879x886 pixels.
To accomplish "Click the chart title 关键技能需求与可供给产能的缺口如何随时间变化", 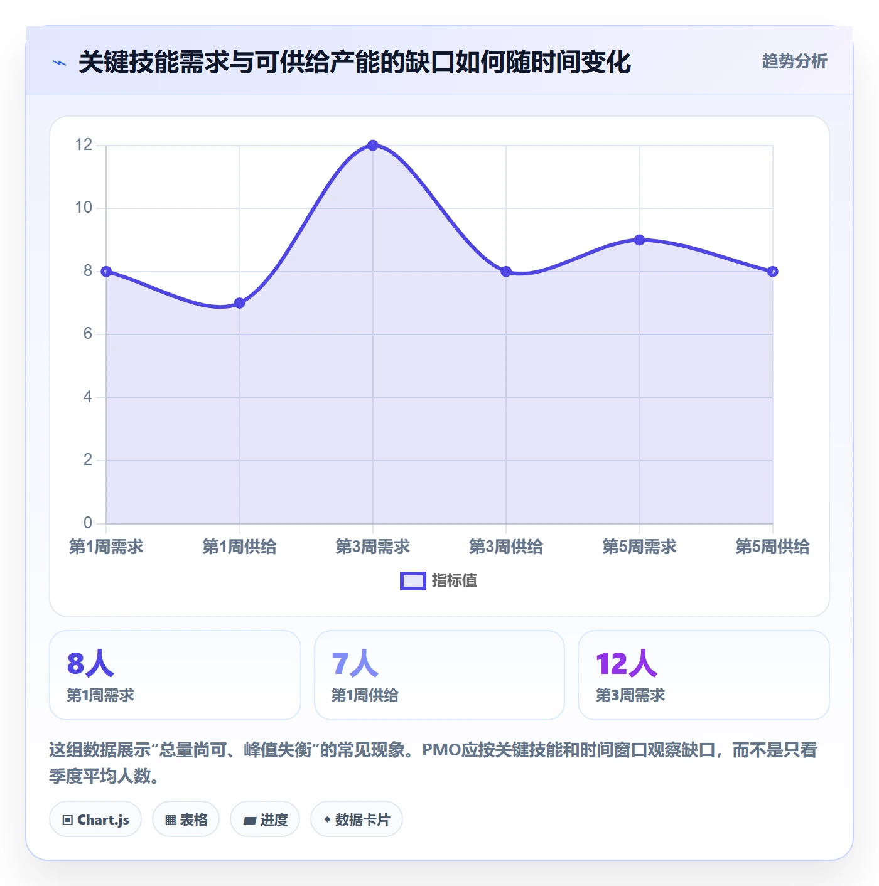I will [x=355, y=62].
